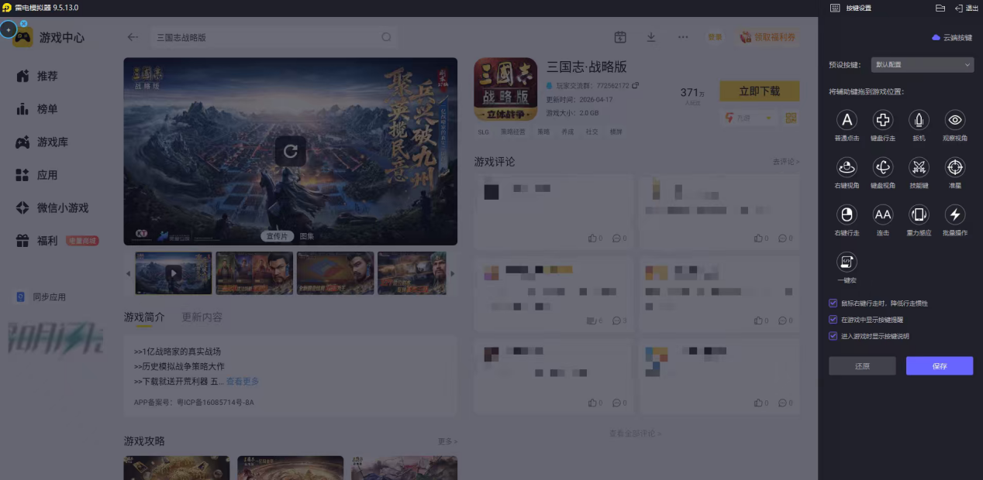Viewport: 983px width, 480px height.
Task: Select the 连击 AA key icon
Action: (883, 214)
